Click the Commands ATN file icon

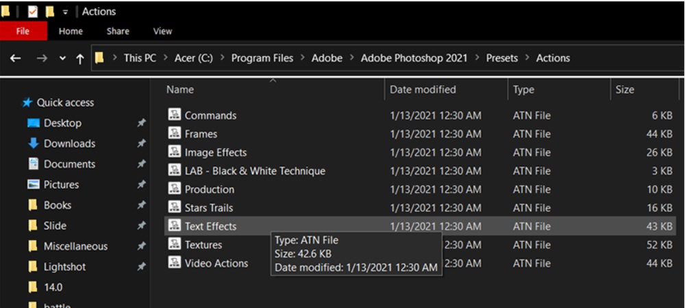[x=175, y=115]
